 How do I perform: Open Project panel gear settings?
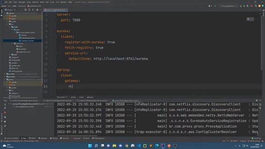pos(37,10)
